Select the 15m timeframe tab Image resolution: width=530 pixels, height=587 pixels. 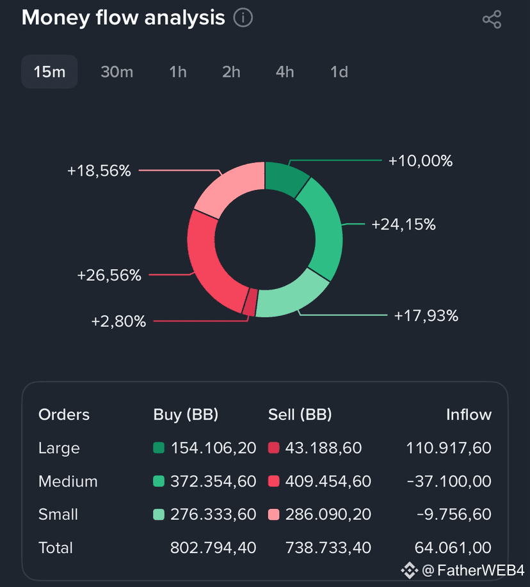point(49,72)
